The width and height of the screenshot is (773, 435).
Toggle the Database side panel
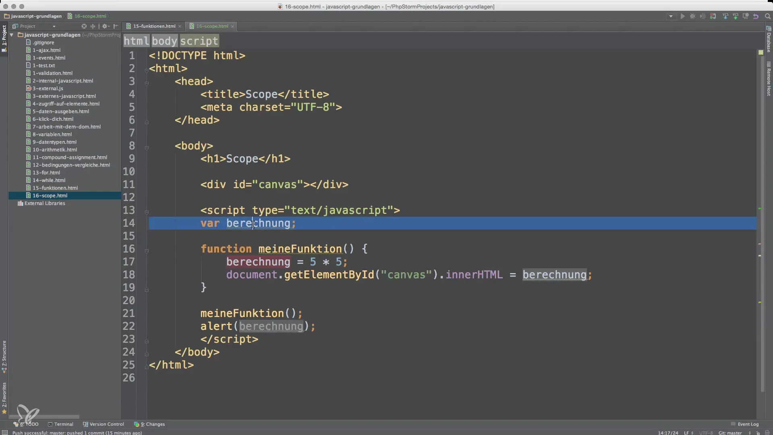pos(769,39)
